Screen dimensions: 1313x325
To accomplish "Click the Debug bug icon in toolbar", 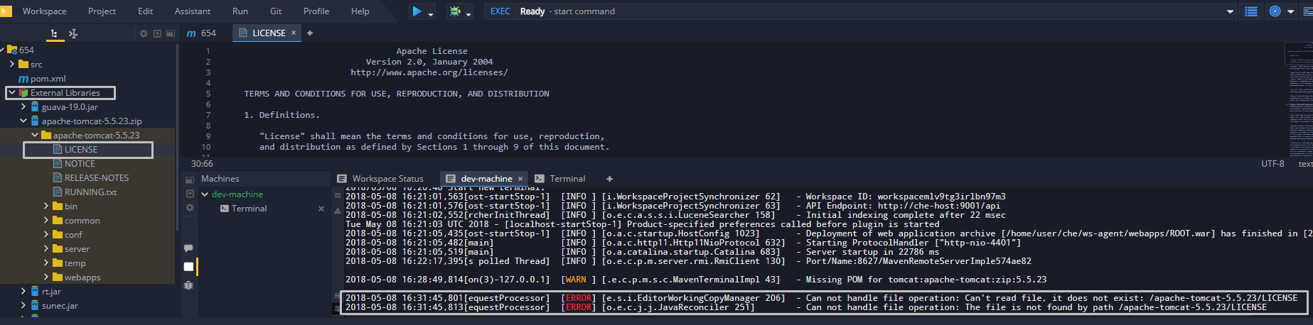I will tap(454, 11).
